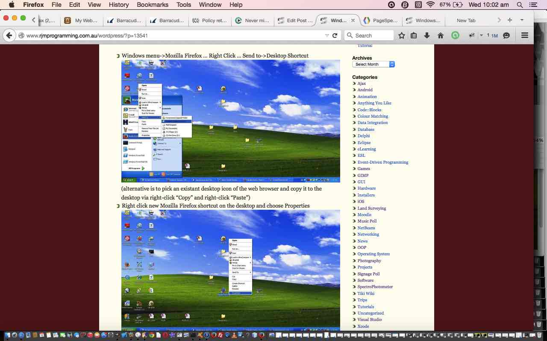The width and height of the screenshot is (547, 341).
Task: Open the Xcode category link
Action: 363,327
